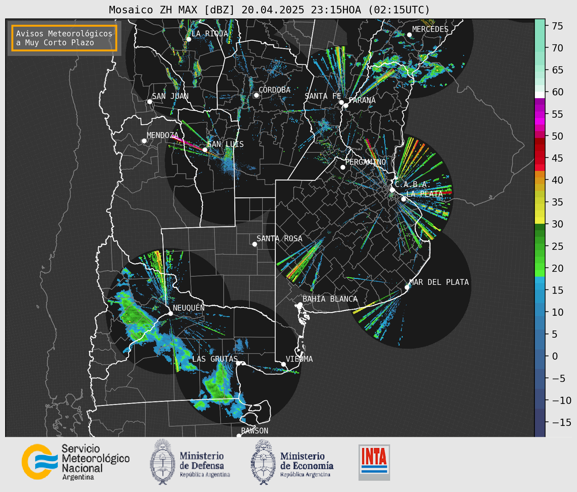Click the Córdoba city marker dot
Image resolution: width=577 pixels, height=492 pixels.
click(x=256, y=95)
